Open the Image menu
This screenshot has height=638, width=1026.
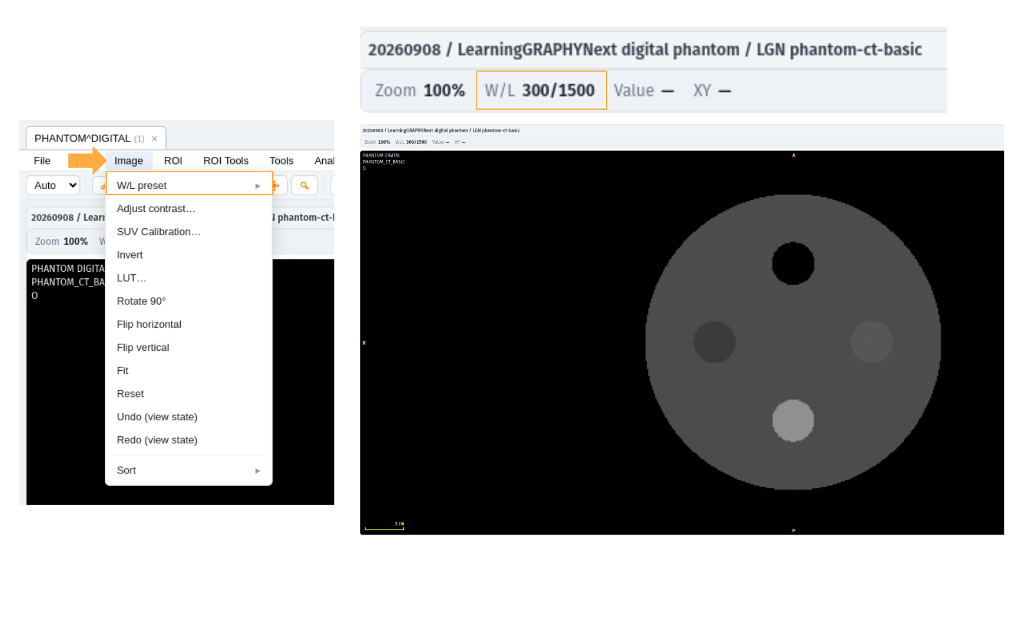pyautogui.click(x=129, y=161)
